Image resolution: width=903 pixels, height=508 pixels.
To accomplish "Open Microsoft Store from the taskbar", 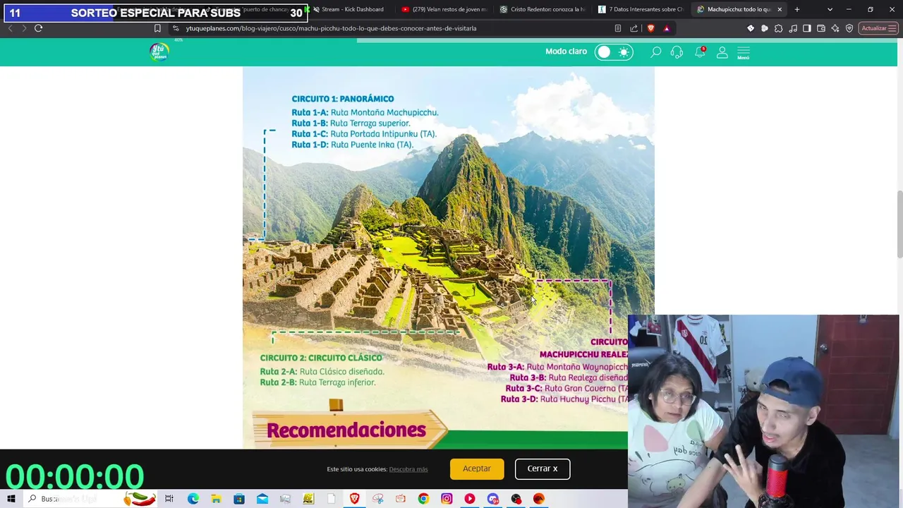I will (239, 499).
